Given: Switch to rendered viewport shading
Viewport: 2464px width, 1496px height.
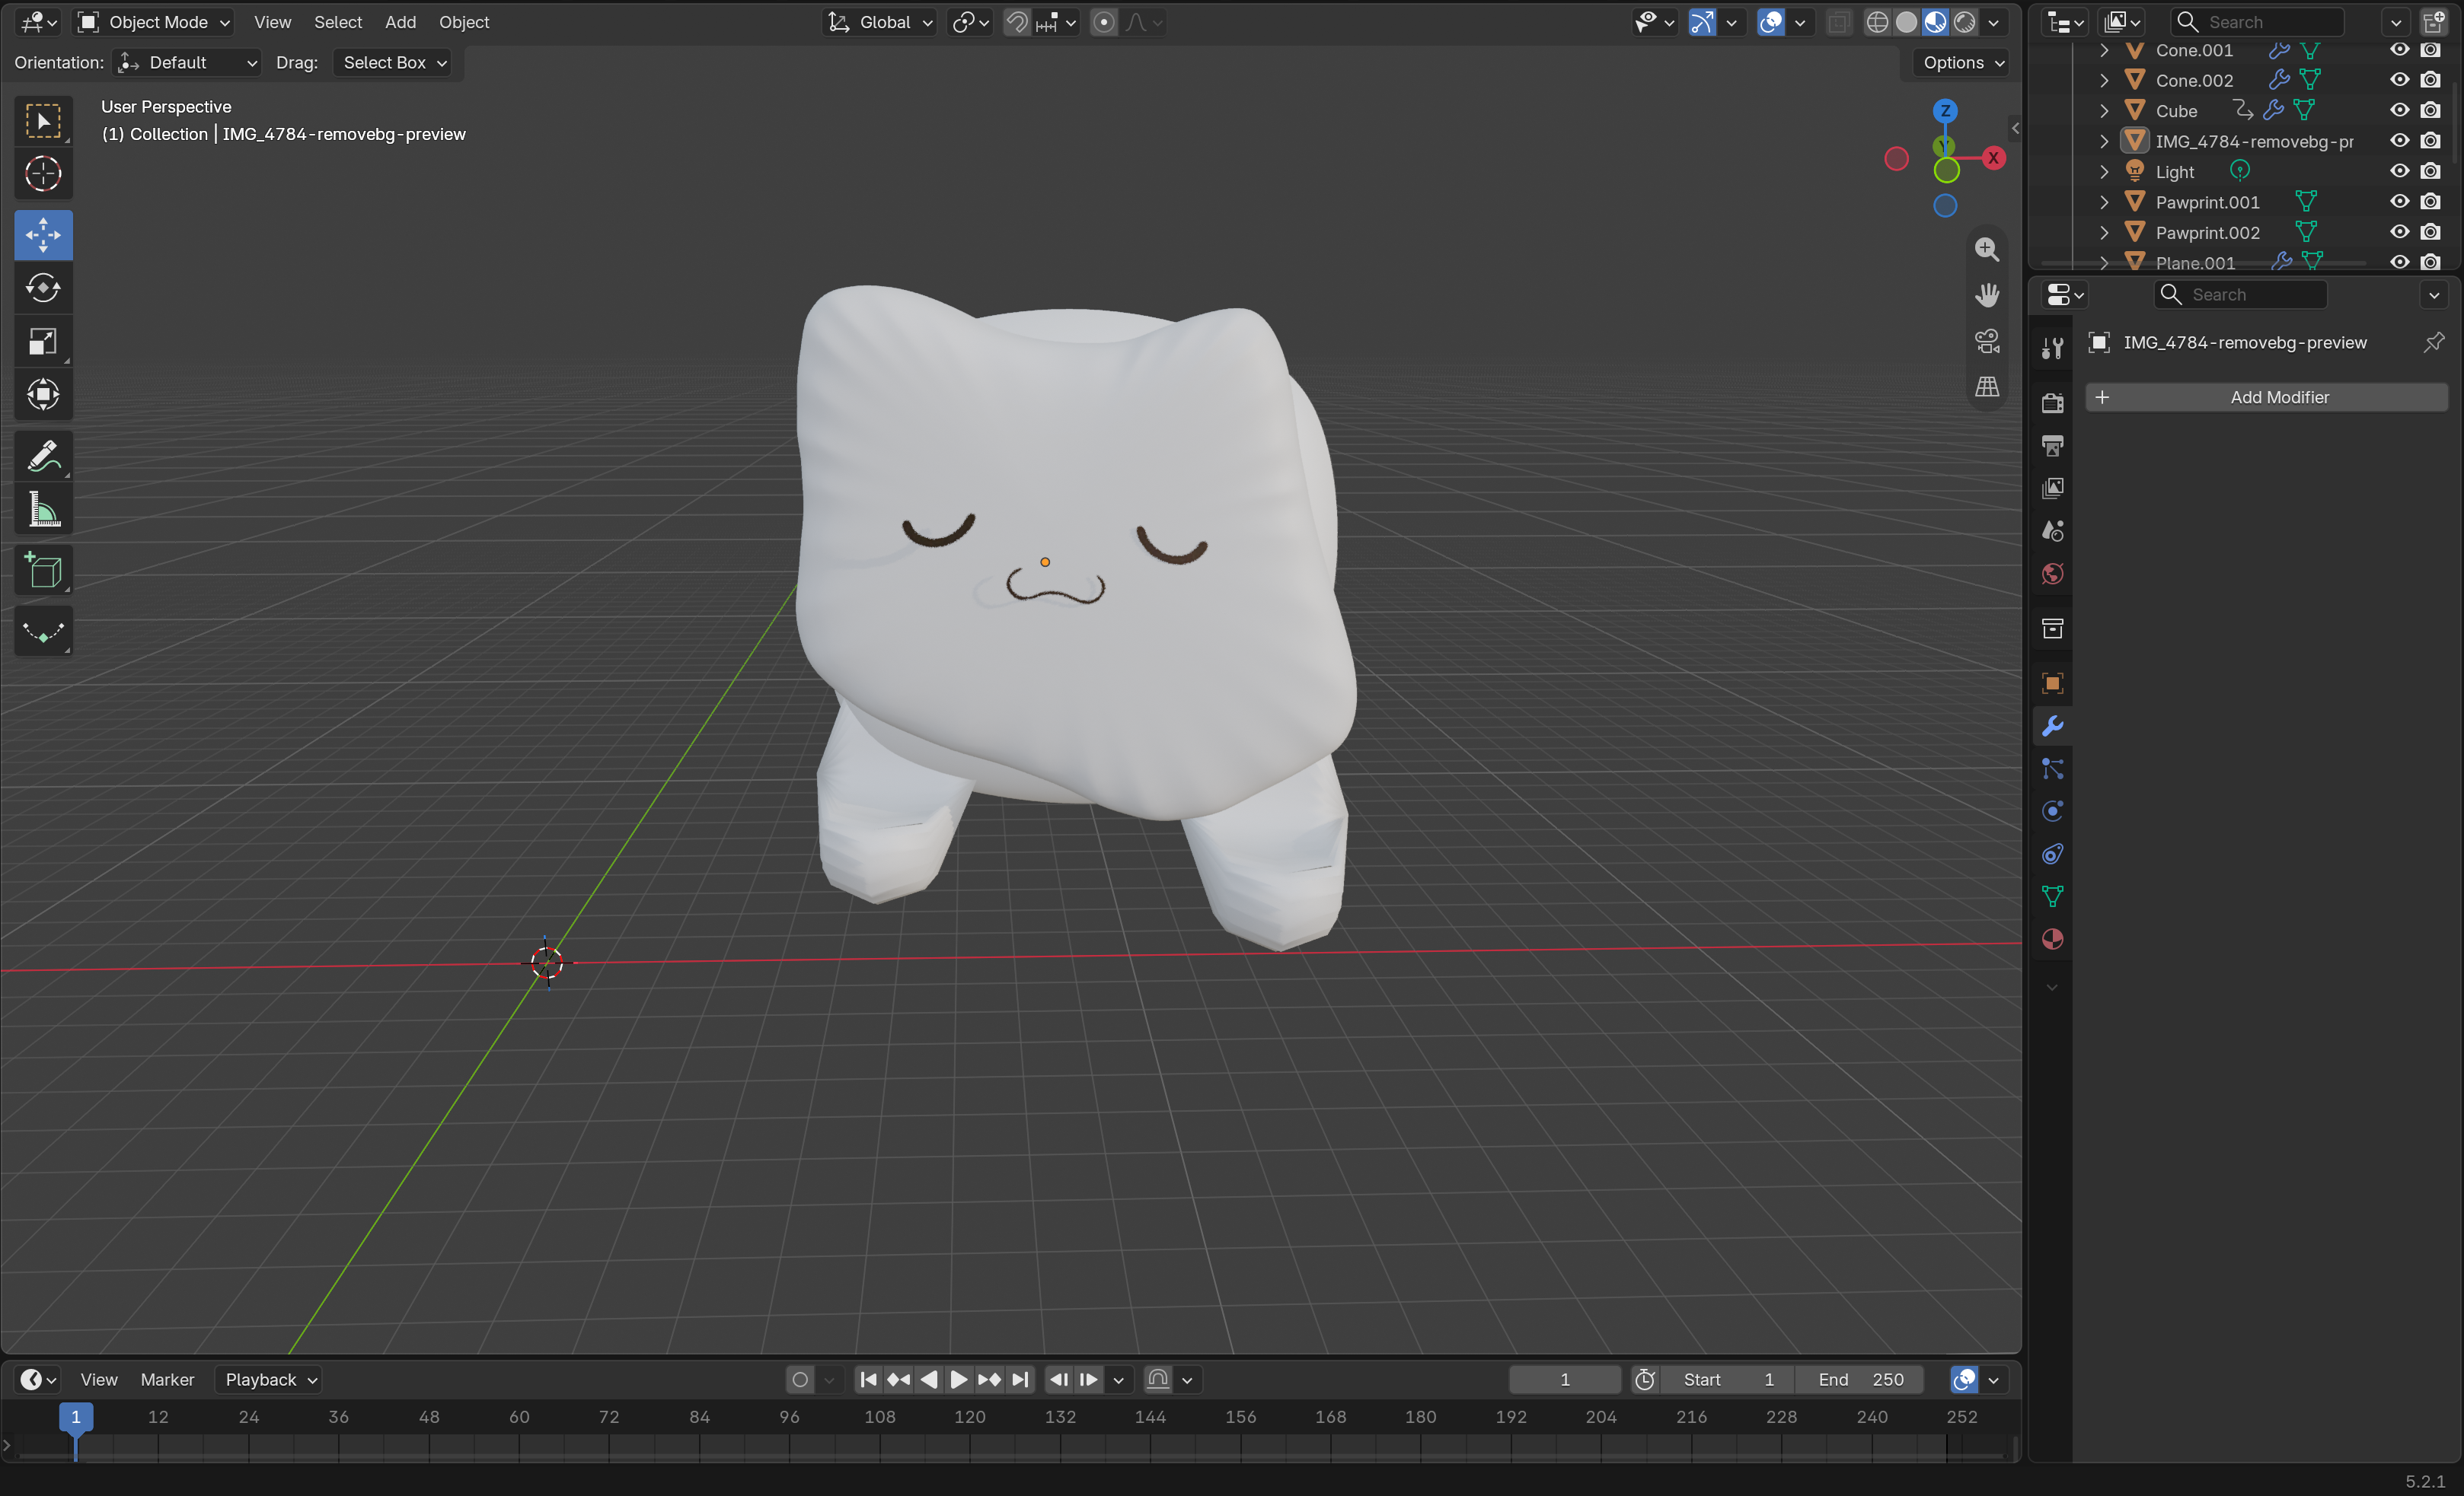Looking at the screenshot, I should pos(1965,22).
